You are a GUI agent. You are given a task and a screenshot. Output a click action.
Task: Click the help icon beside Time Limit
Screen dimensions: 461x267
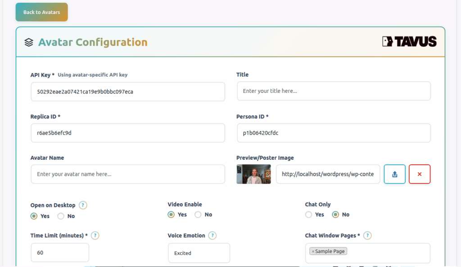coord(95,236)
